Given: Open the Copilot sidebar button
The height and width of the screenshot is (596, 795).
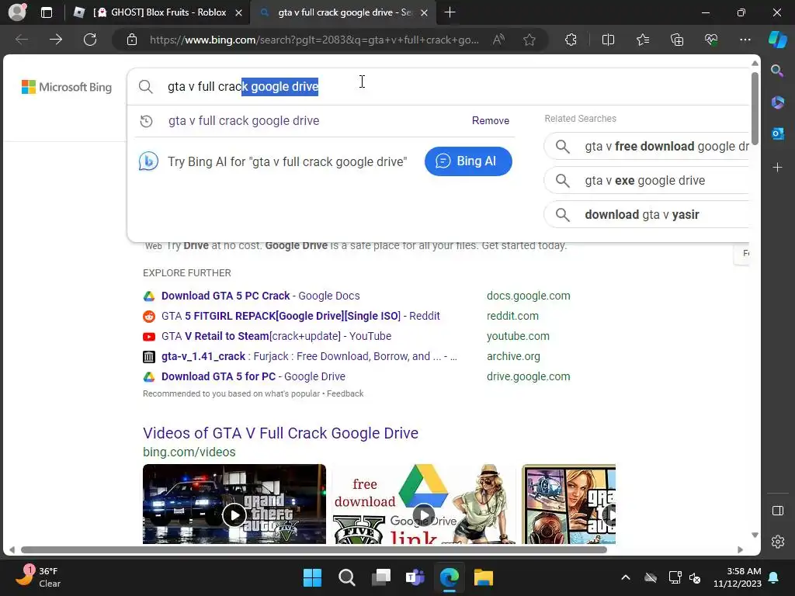Looking at the screenshot, I should pyautogui.click(x=778, y=40).
